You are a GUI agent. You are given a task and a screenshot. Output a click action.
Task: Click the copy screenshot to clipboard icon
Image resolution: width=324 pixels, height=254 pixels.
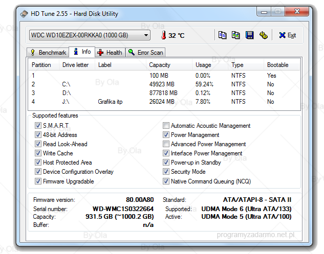click(236, 35)
